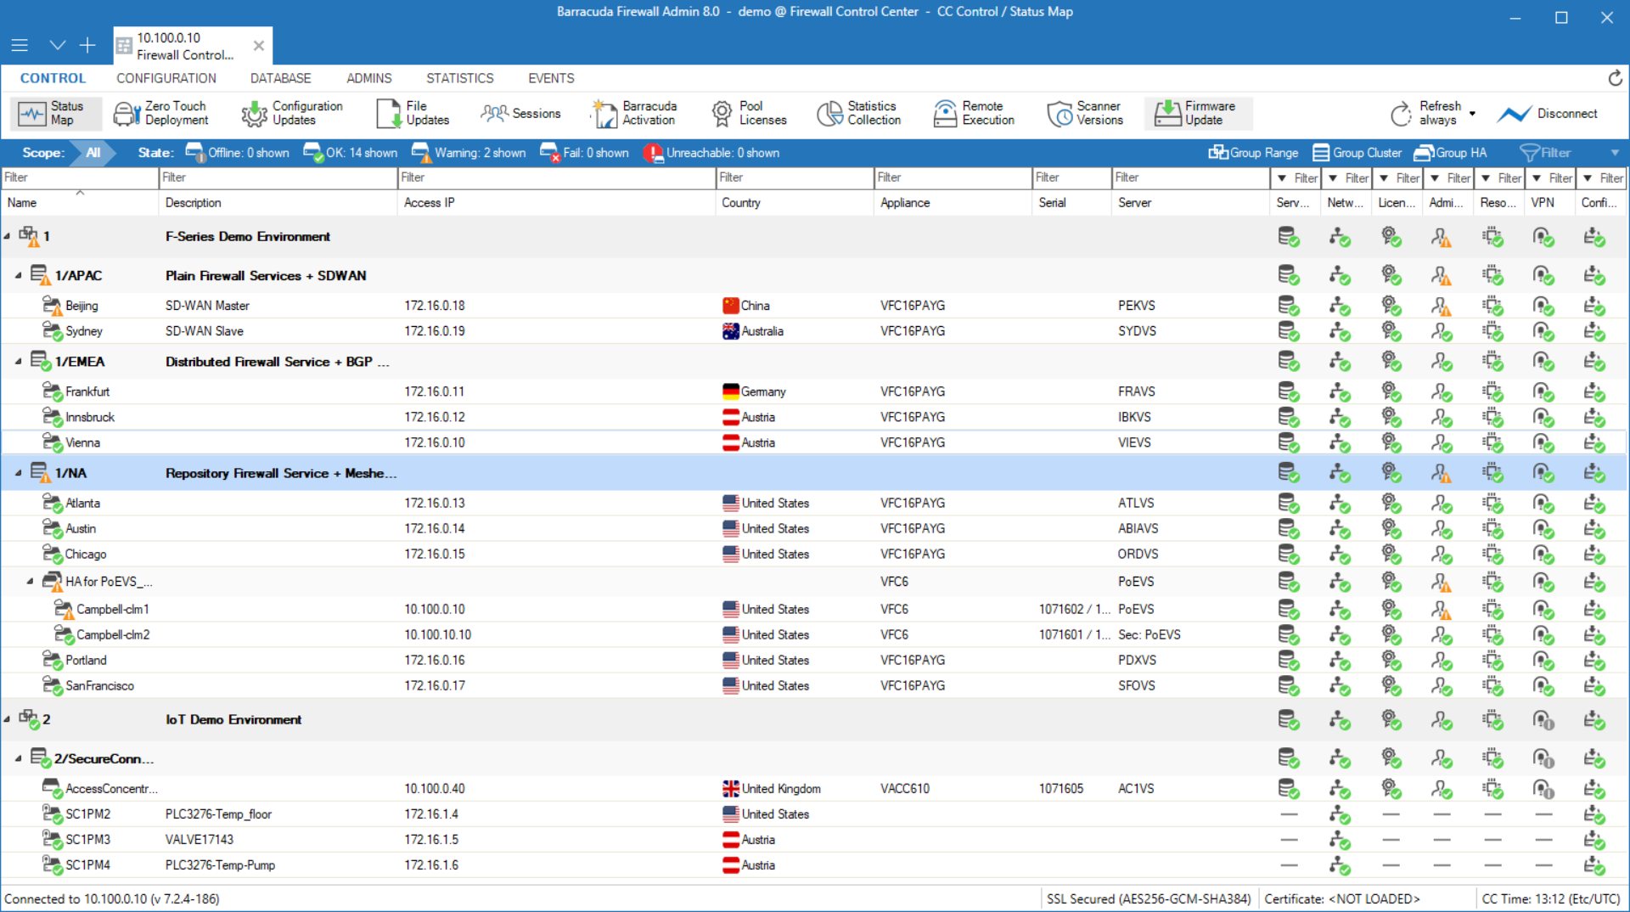The height and width of the screenshot is (912, 1630).
Task: Switch to the CONFIGURATION tab
Action: [x=166, y=78]
